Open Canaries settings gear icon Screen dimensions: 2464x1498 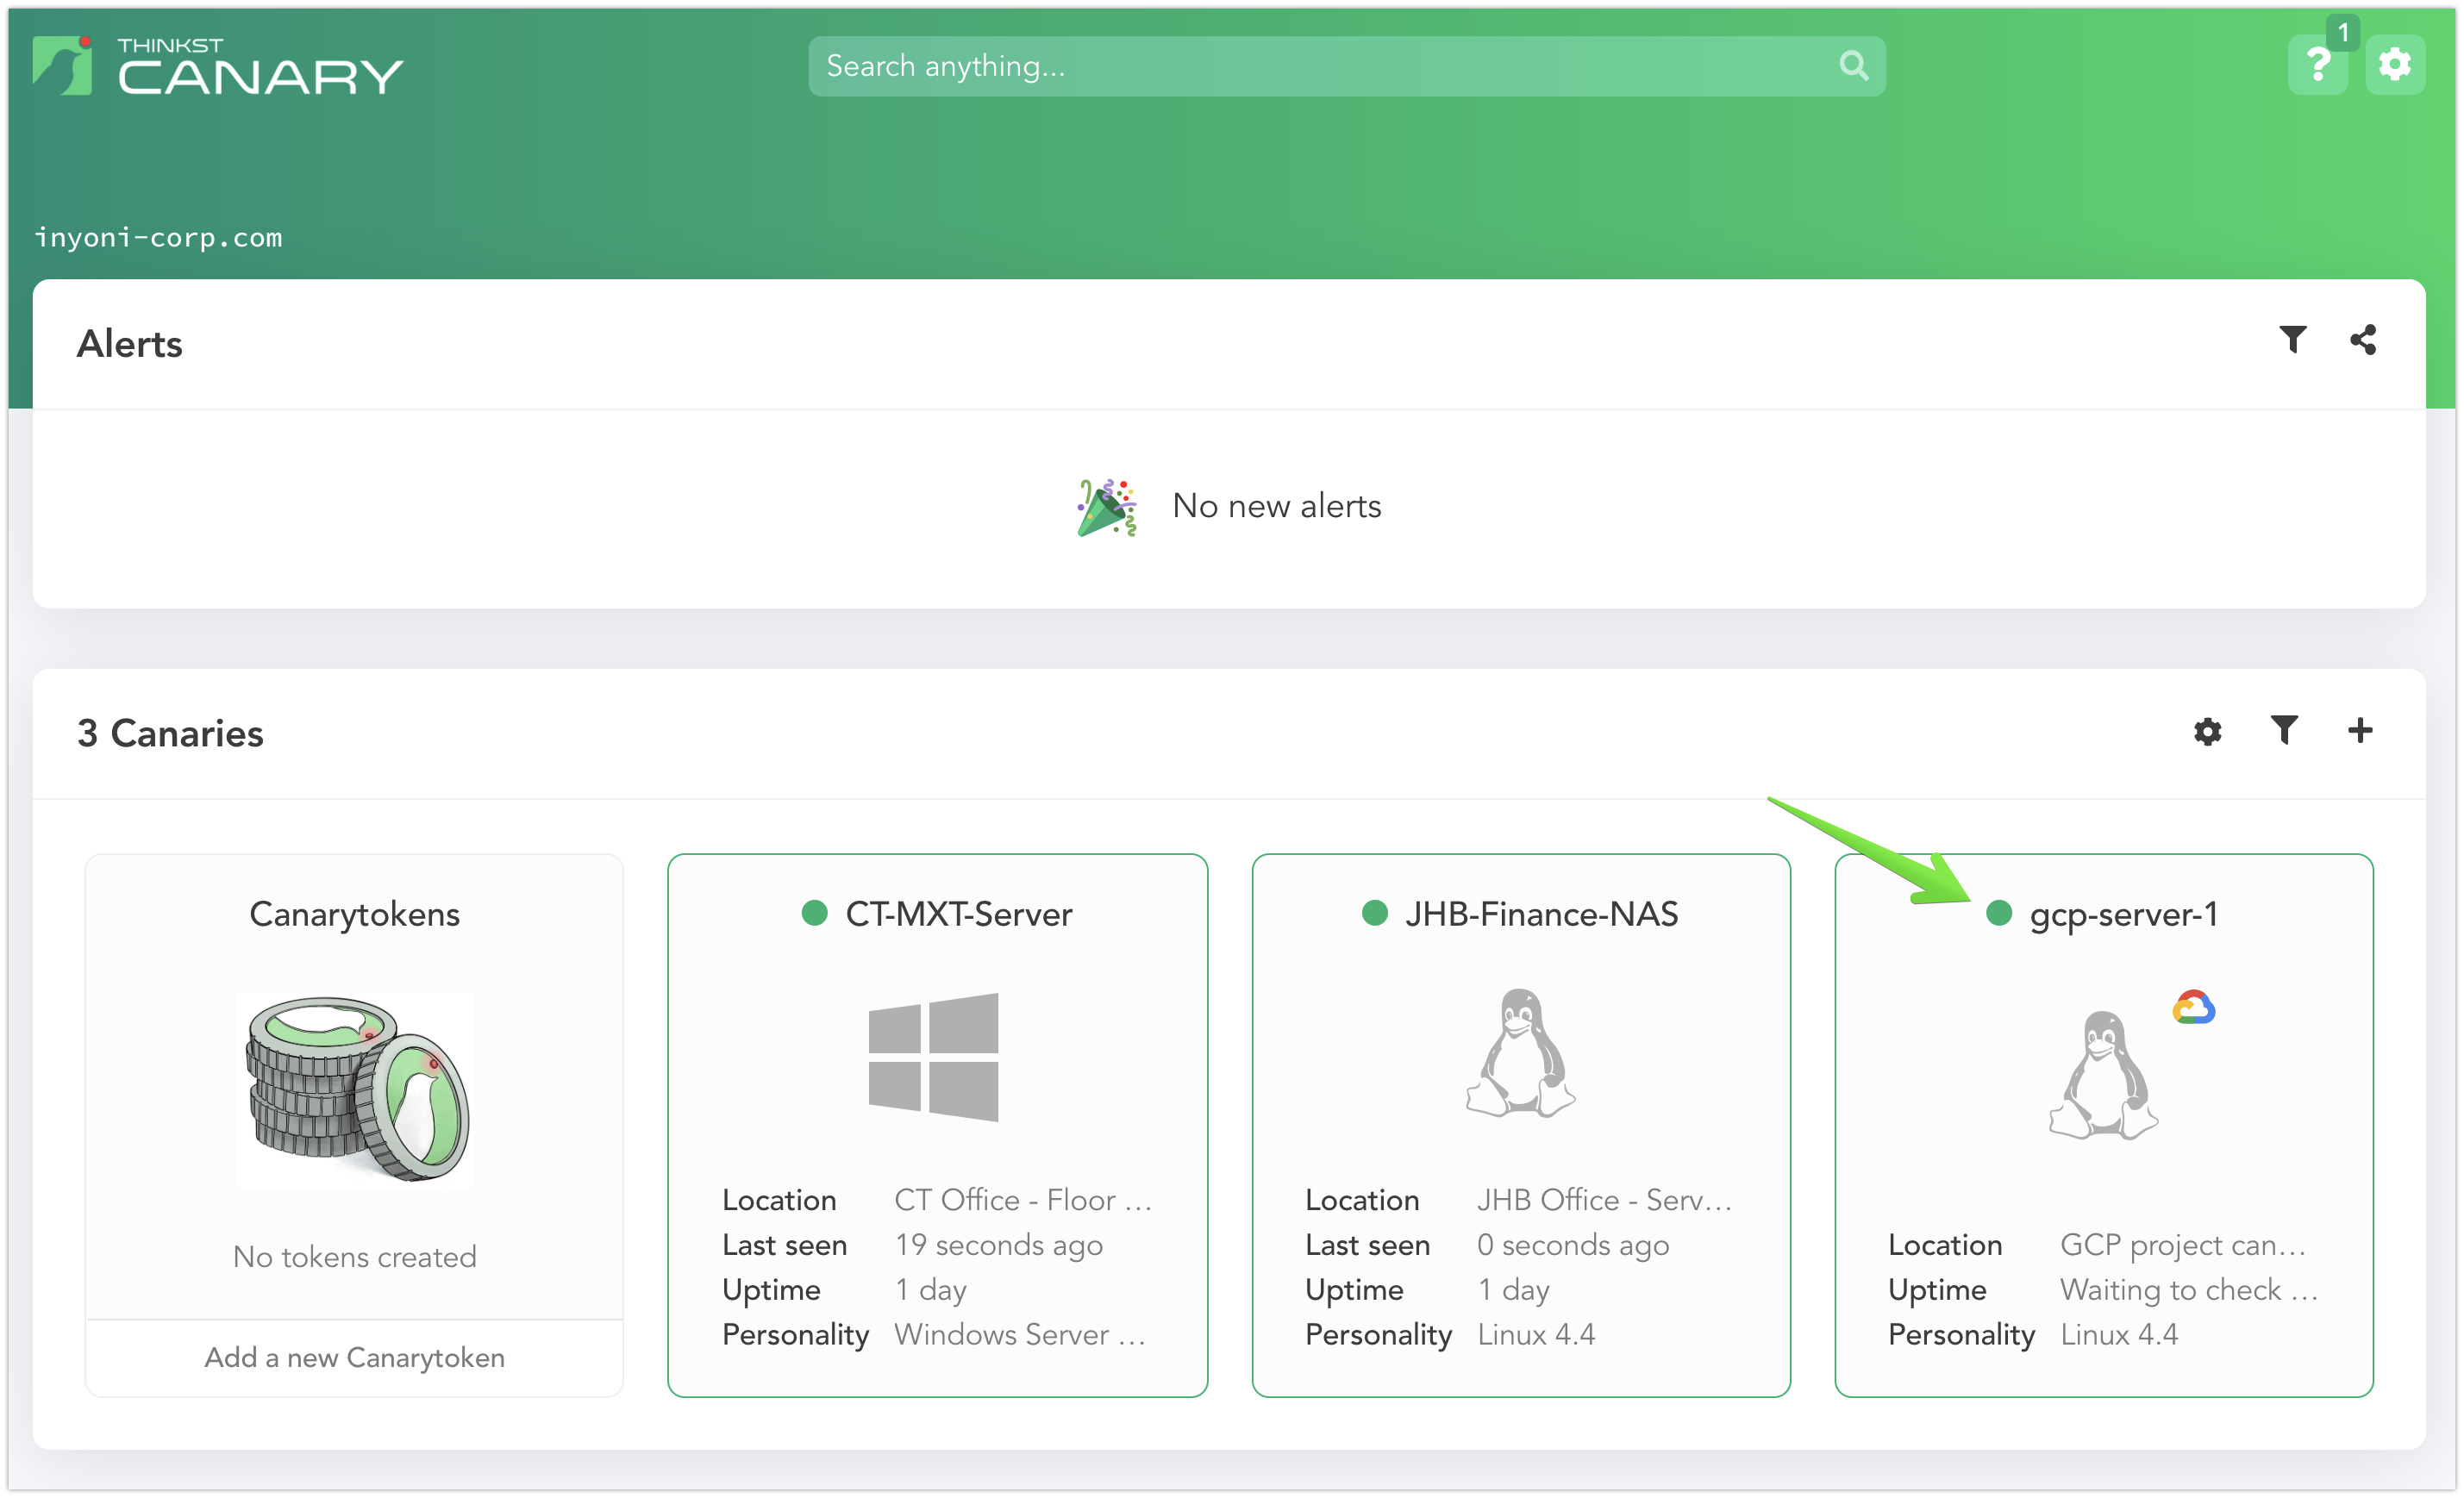(2207, 731)
